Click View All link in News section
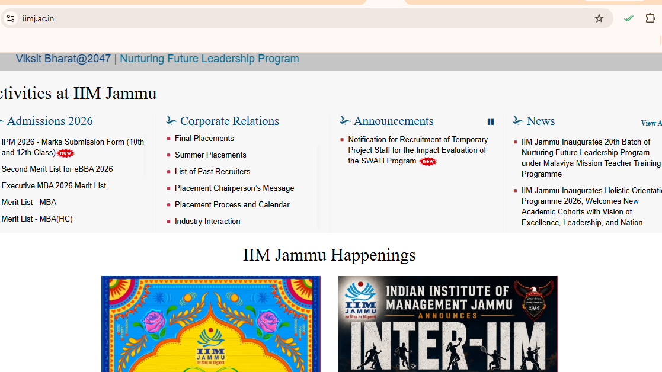 (651, 123)
